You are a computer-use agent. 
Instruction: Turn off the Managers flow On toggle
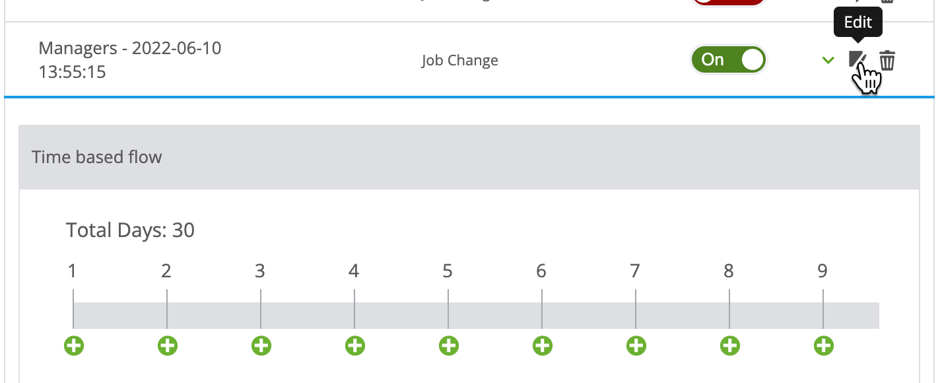pyautogui.click(x=728, y=59)
